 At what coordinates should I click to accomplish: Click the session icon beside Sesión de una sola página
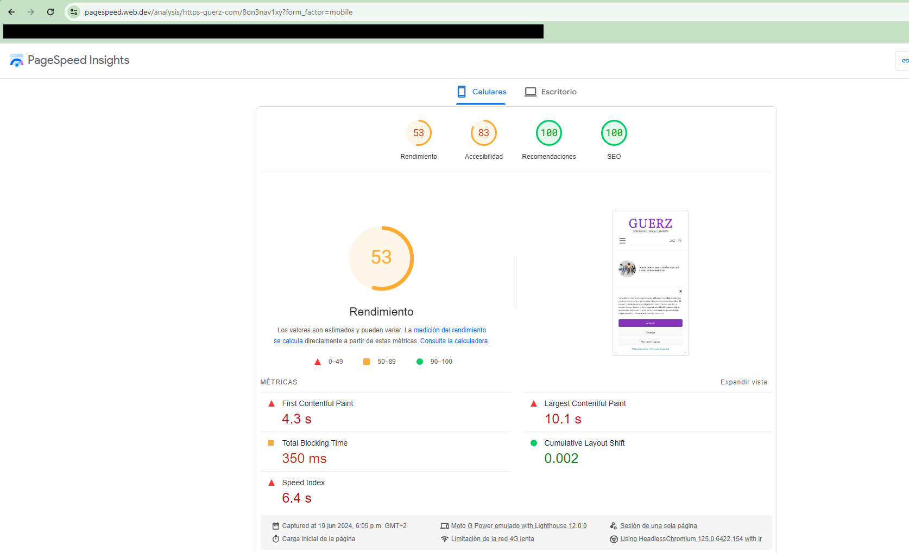coord(614,526)
